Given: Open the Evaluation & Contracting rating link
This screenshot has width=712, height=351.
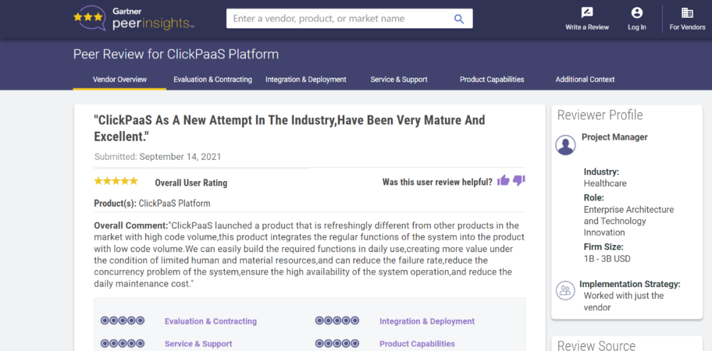Looking at the screenshot, I should [210, 321].
